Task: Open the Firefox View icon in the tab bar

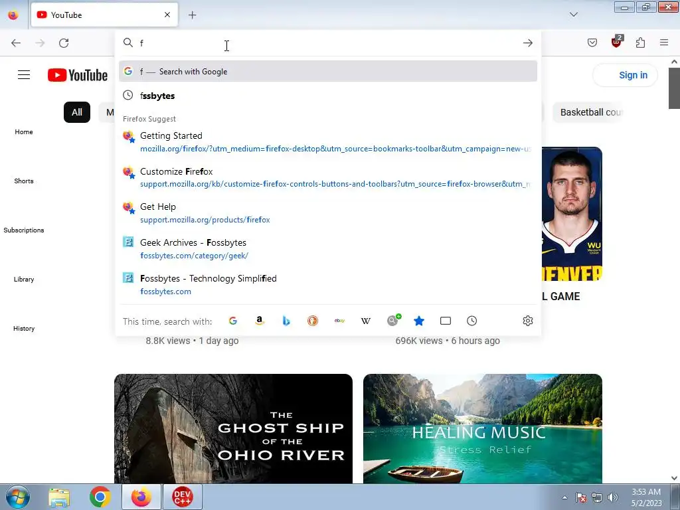Action: point(13,15)
